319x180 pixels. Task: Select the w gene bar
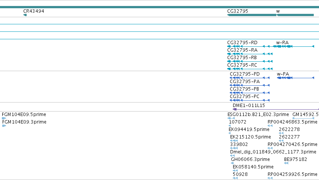(295, 15)
